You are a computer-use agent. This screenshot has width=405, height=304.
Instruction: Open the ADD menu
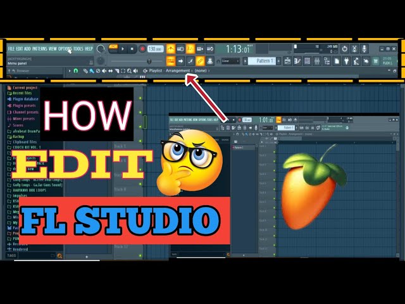pyautogui.click(x=27, y=49)
